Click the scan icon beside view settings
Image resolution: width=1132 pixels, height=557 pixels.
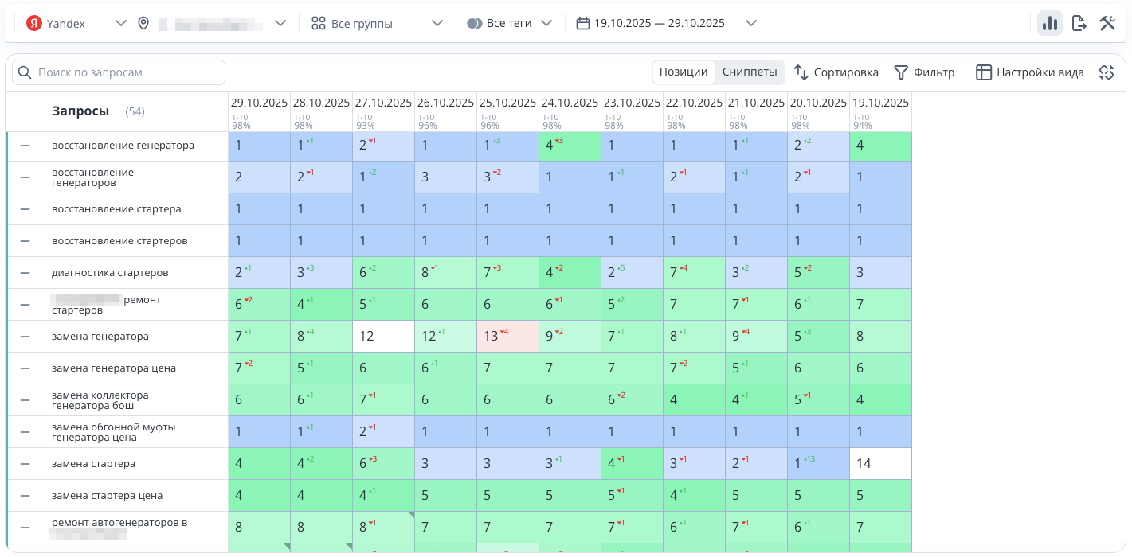pos(1106,72)
